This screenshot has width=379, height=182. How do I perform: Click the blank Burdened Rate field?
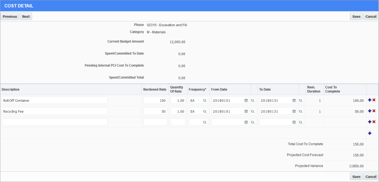[x=155, y=122]
